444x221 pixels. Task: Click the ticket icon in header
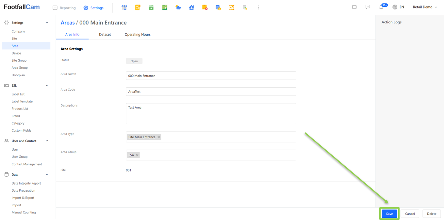(x=354, y=7)
